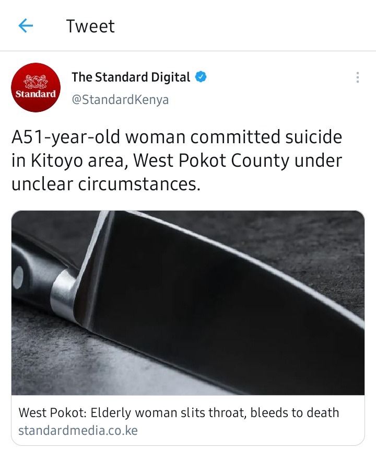
Task: Tap the white Standard wordmark in the avatar
Action: tap(36, 94)
